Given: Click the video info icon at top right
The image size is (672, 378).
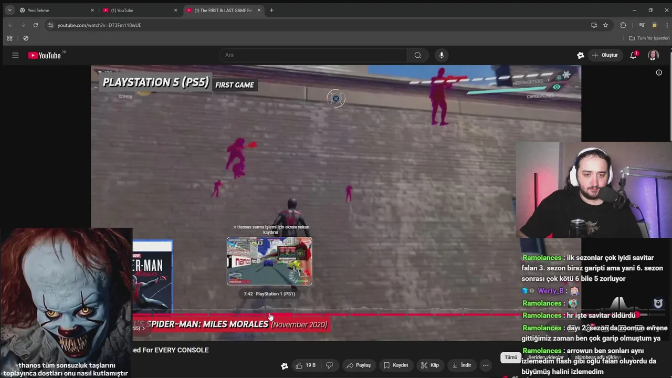Looking at the screenshot, I should (x=659, y=72).
